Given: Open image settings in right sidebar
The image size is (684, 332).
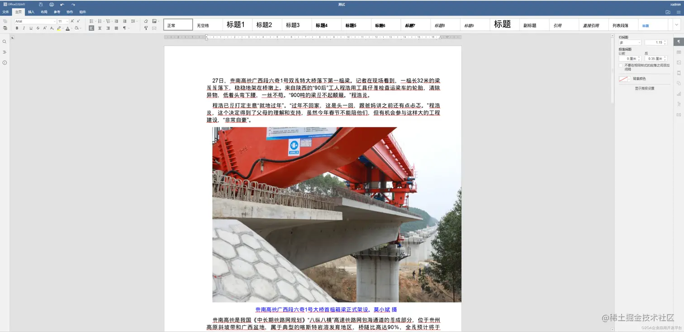Looking at the screenshot, I should coord(679,62).
